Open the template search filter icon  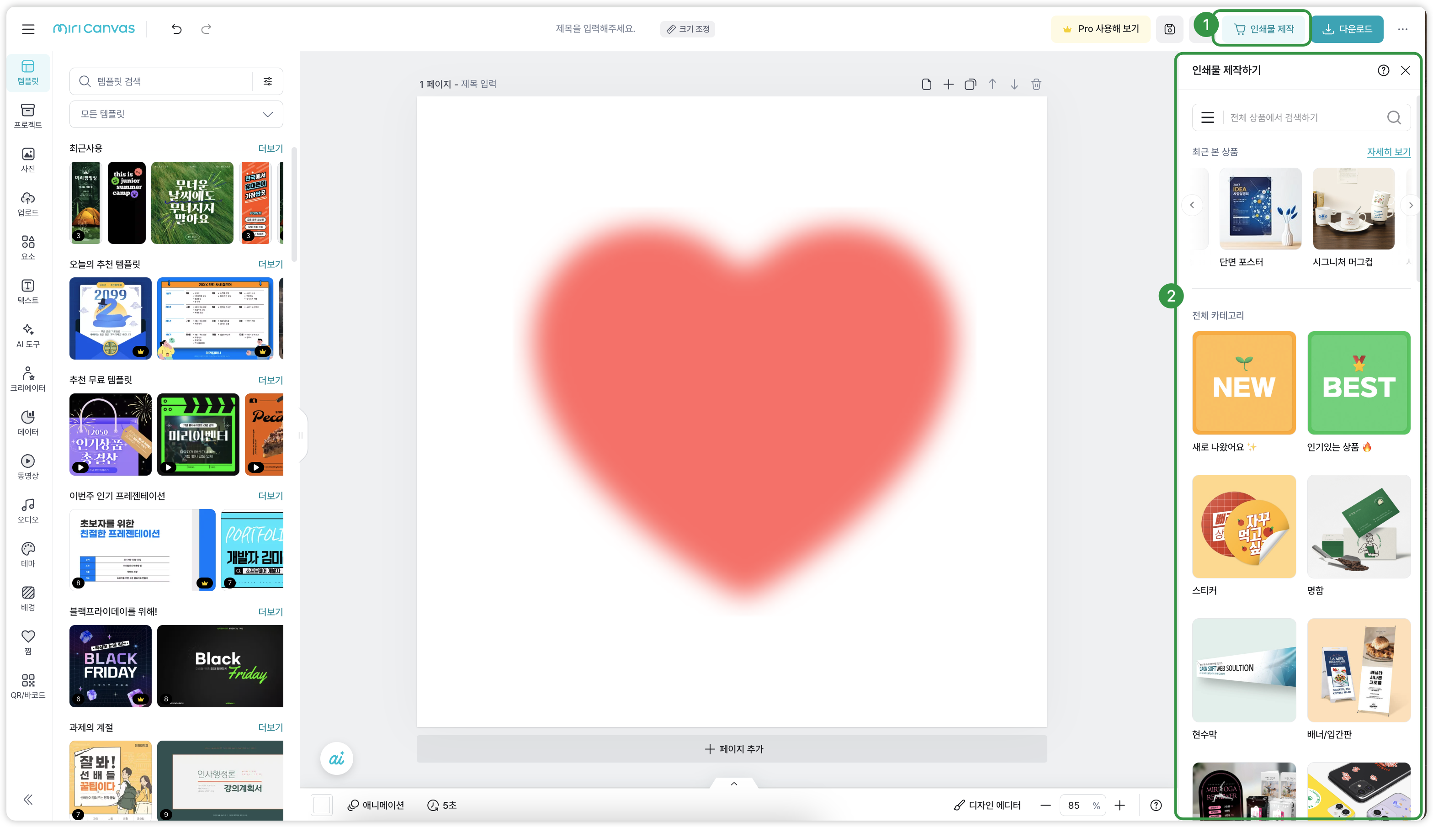(x=267, y=81)
